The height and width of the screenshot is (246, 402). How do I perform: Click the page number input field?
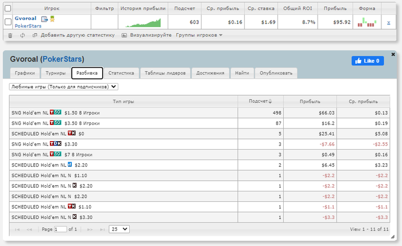point(60,229)
